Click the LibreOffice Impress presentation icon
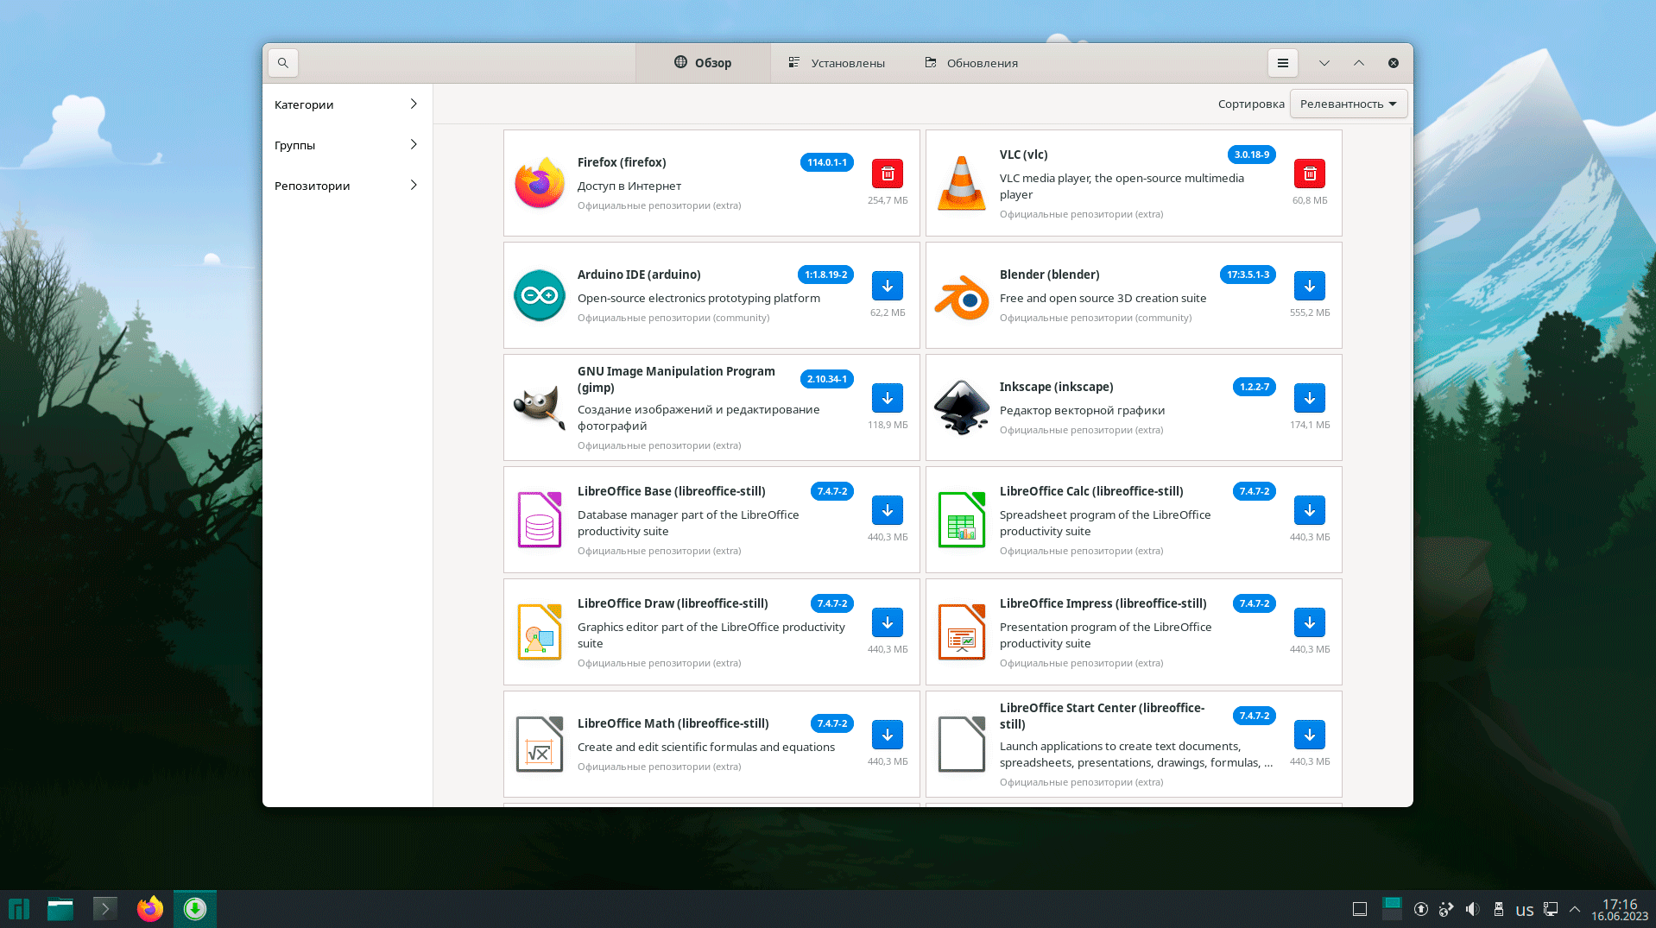The height and width of the screenshot is (928, 1656). point(962,632)
